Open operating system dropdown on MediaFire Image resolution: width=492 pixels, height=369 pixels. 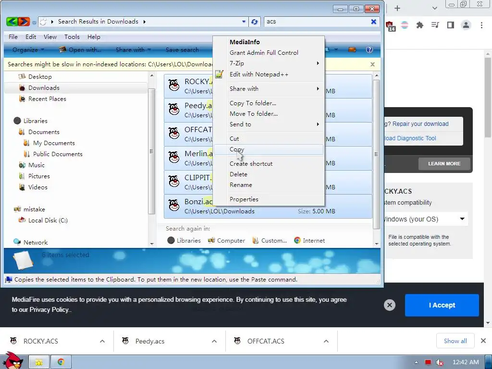point(425,219)
